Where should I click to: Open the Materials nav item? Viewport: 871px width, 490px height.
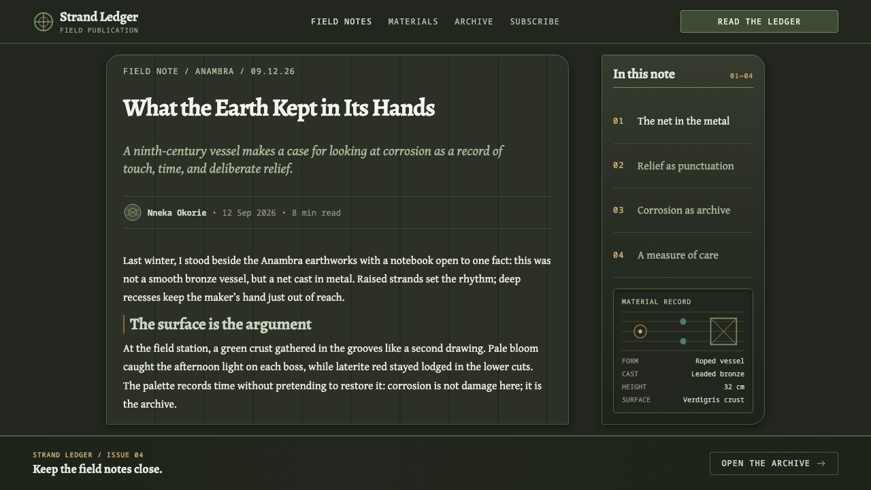click(x=413, y=22)
